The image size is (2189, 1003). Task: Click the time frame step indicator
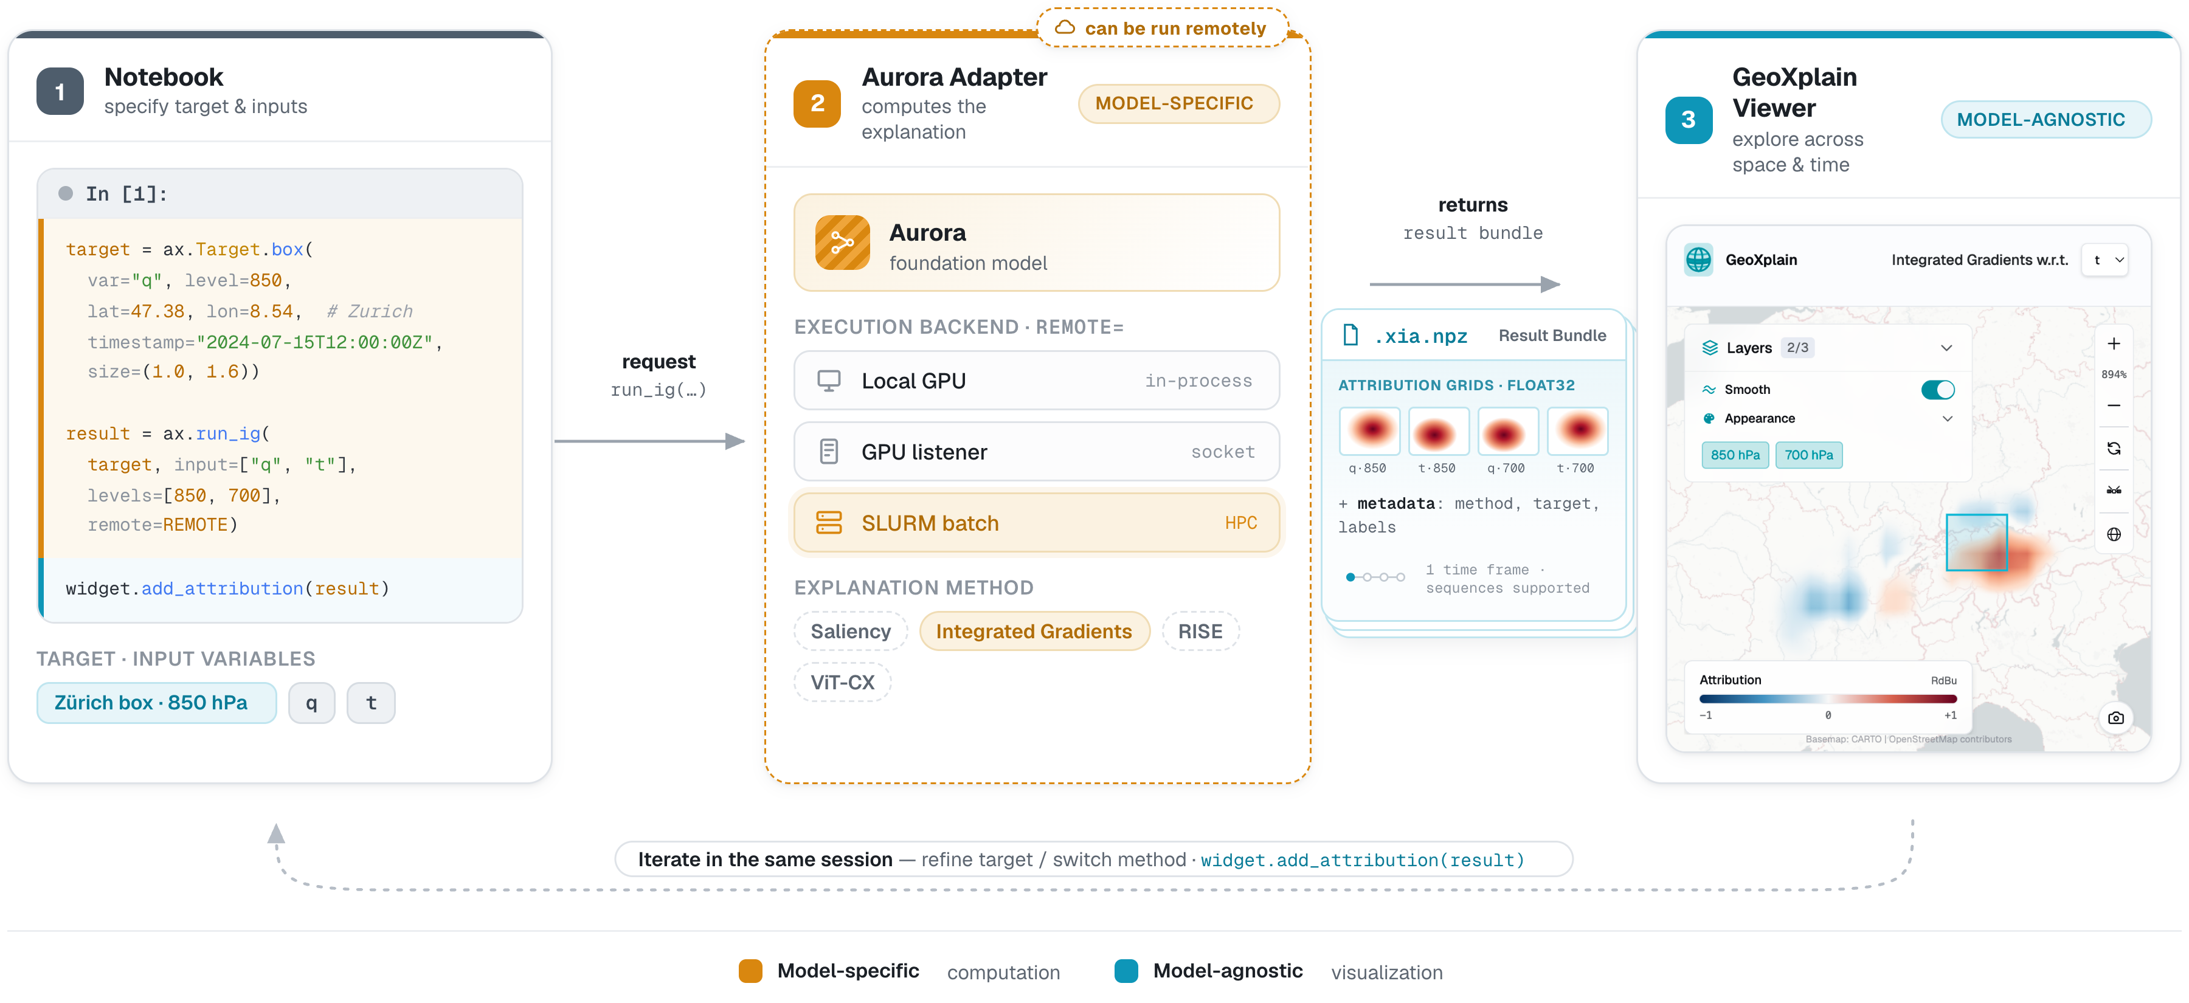tap(1375, 577)
